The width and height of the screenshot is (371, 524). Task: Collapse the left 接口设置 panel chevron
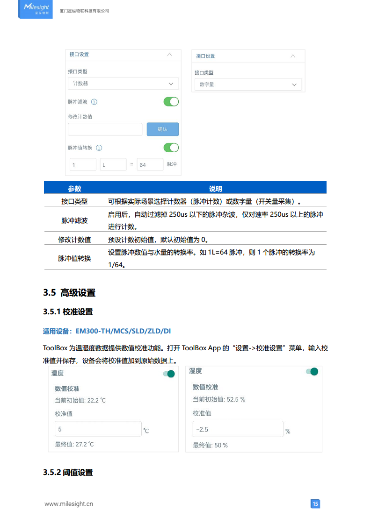tap(169, 55)
